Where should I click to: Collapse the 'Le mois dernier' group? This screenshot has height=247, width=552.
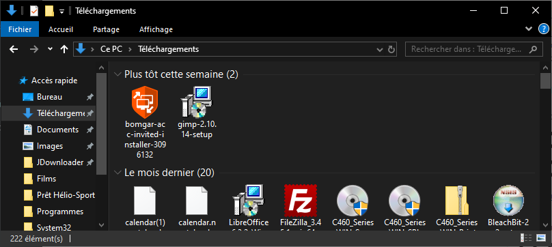[118, 173]
